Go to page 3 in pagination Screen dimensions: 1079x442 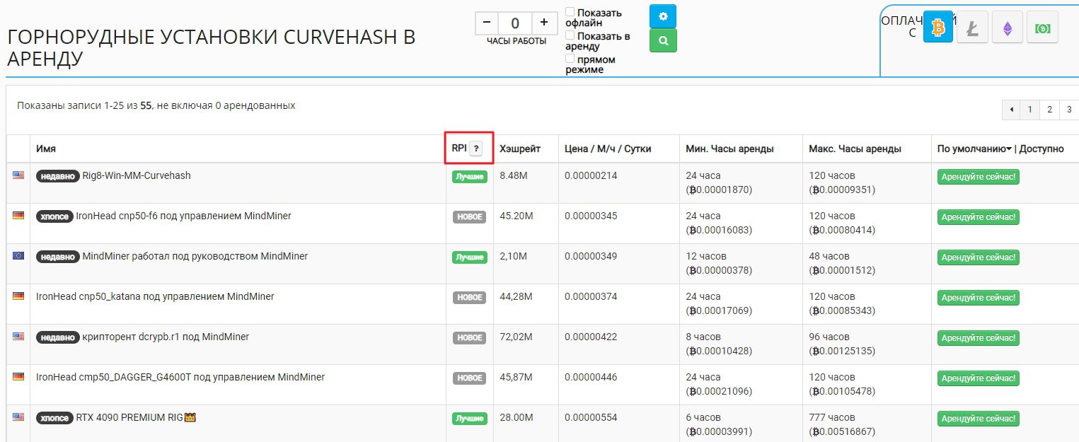point(1069,110)
